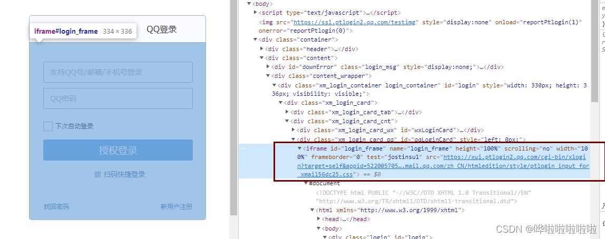Expand the xm_login_card_tab div node
The height and width of the screenshot is (239, 605).
click(287, 112)
